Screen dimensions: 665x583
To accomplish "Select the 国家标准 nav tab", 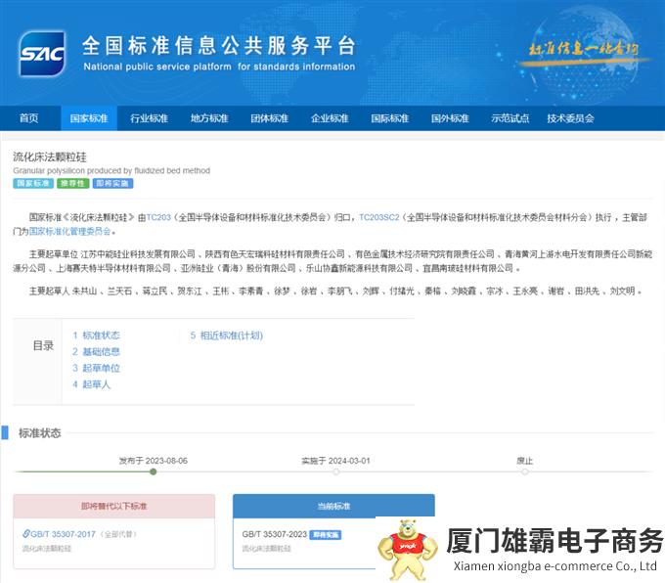I will pos(89,118).
